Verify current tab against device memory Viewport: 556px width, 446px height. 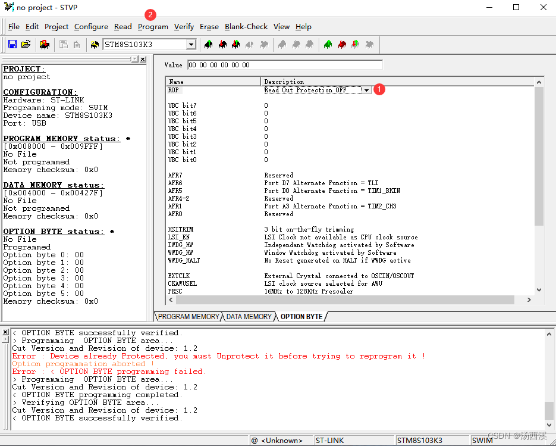[235, 44]
